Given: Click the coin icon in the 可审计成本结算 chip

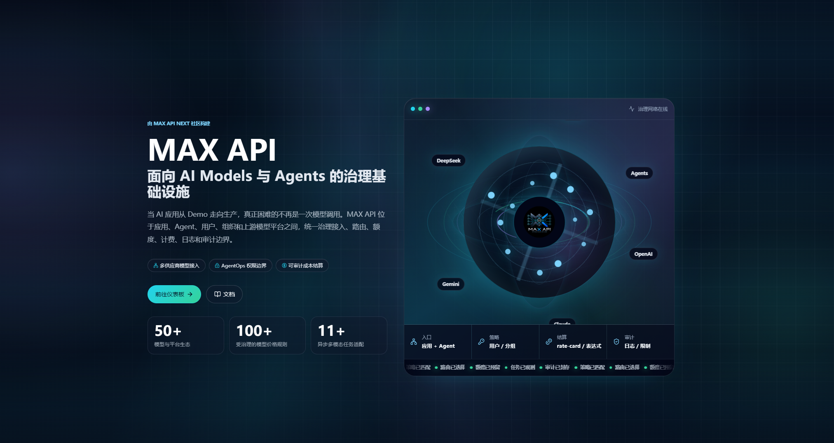Looking at the screenshot, I should tap(284, 266).
